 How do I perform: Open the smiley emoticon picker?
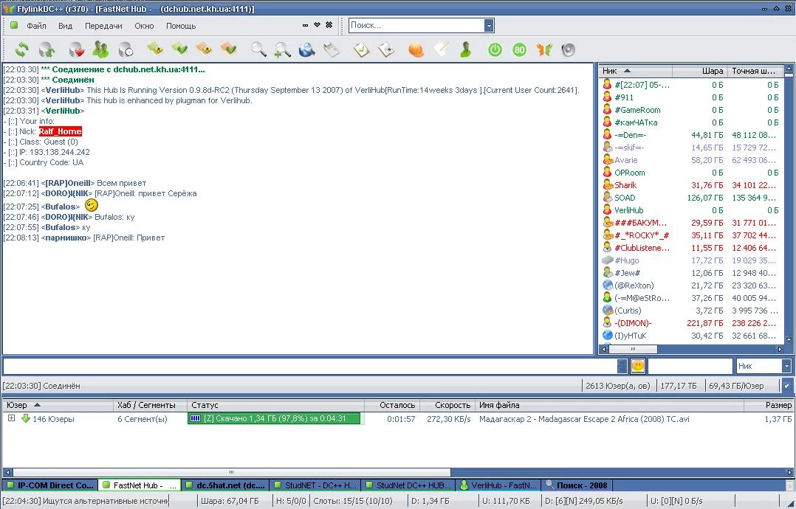point(637,366)
